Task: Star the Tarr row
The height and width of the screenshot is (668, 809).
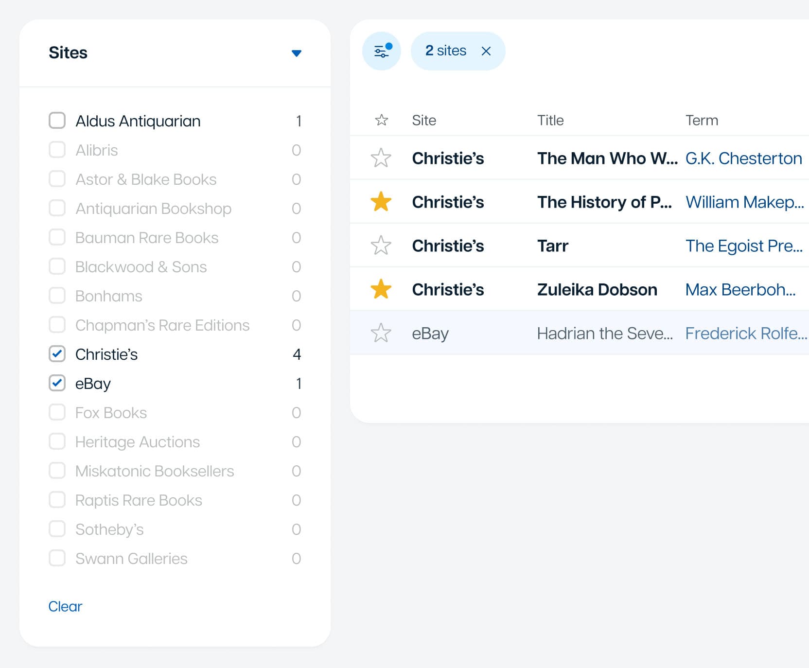Action: [381, 246]
